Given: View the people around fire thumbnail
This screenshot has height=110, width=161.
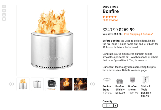Looking at the screenshot, I should click(80, 84).
